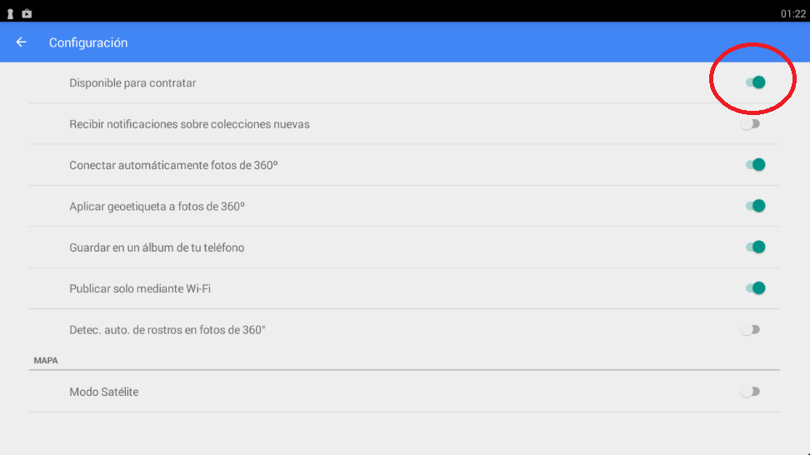810x455 pixels.
Task: Tap the Recibir notificaciones sobre colecciones nuevas row
Action: (404, 124)
